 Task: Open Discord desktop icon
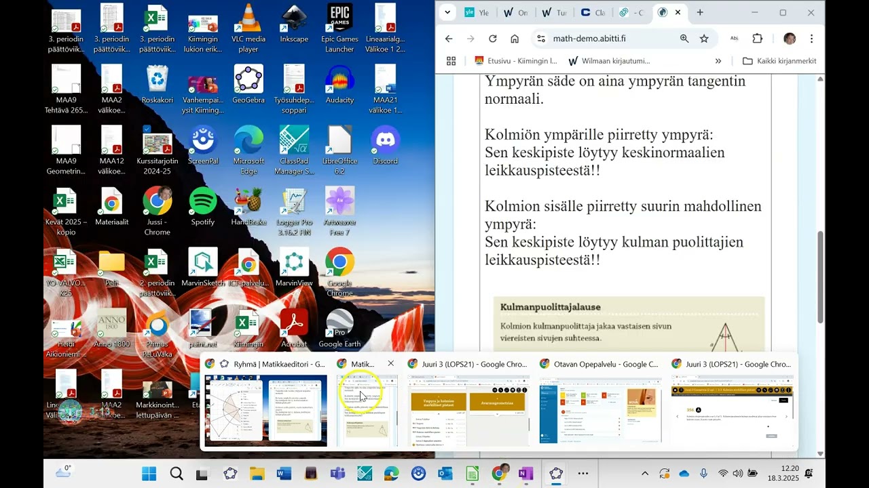coord(386,146)
